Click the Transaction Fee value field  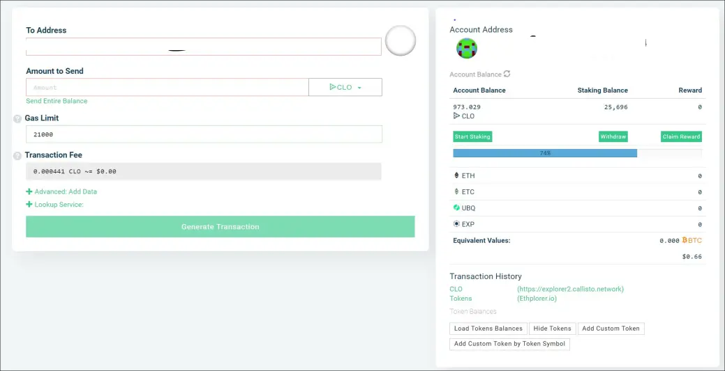[x=204, y=171]
